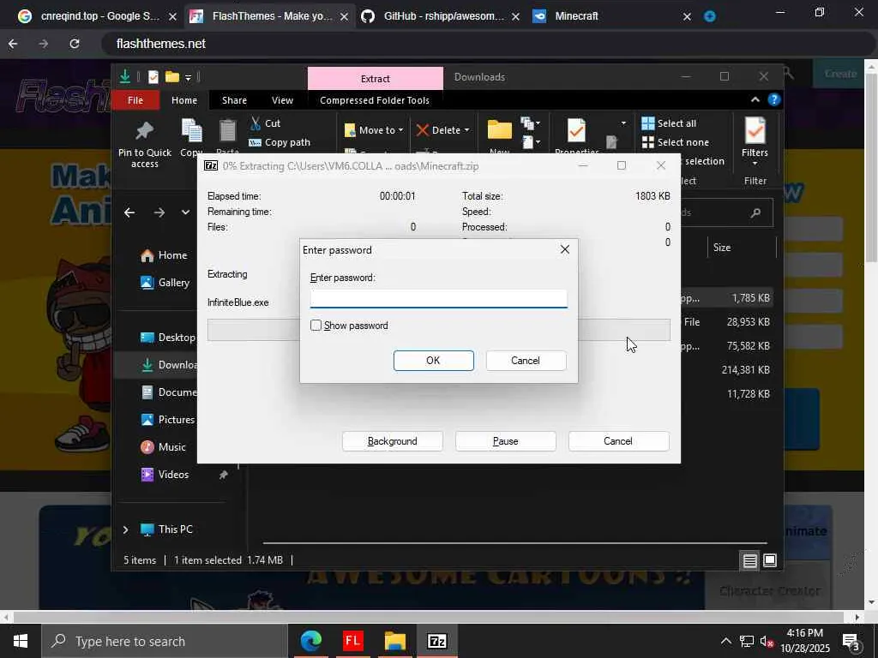The width and height of the screenshot is (878, 658).
Task: Click the Copy path command
Action: (x=280, y=142)
